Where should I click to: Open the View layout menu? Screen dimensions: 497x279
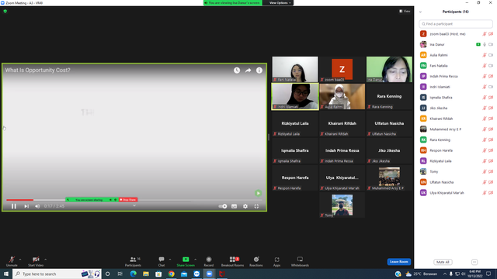coord(405,11)
